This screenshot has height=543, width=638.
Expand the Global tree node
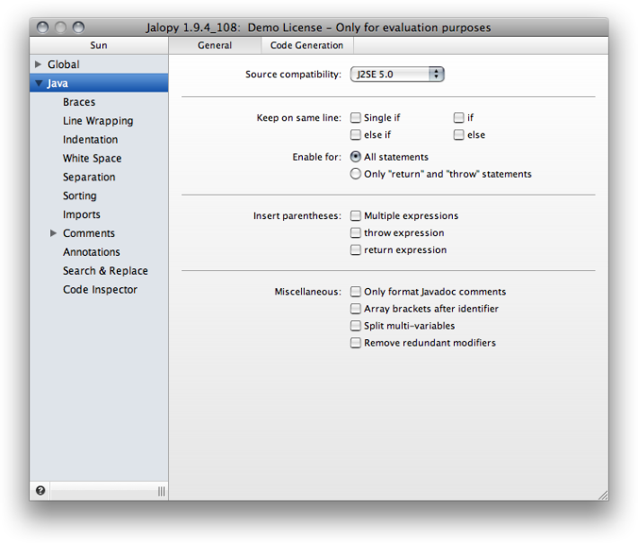pyautogui.click(x=39, y=65)
